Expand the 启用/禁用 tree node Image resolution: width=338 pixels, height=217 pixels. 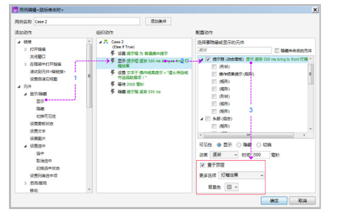[26, 183]
